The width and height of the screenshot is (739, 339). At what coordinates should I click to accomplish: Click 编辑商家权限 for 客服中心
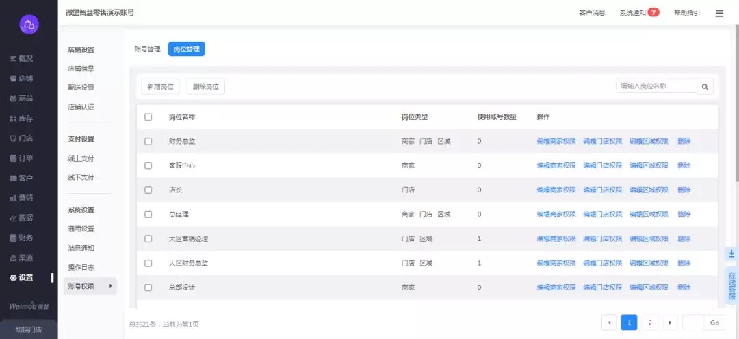556,166
